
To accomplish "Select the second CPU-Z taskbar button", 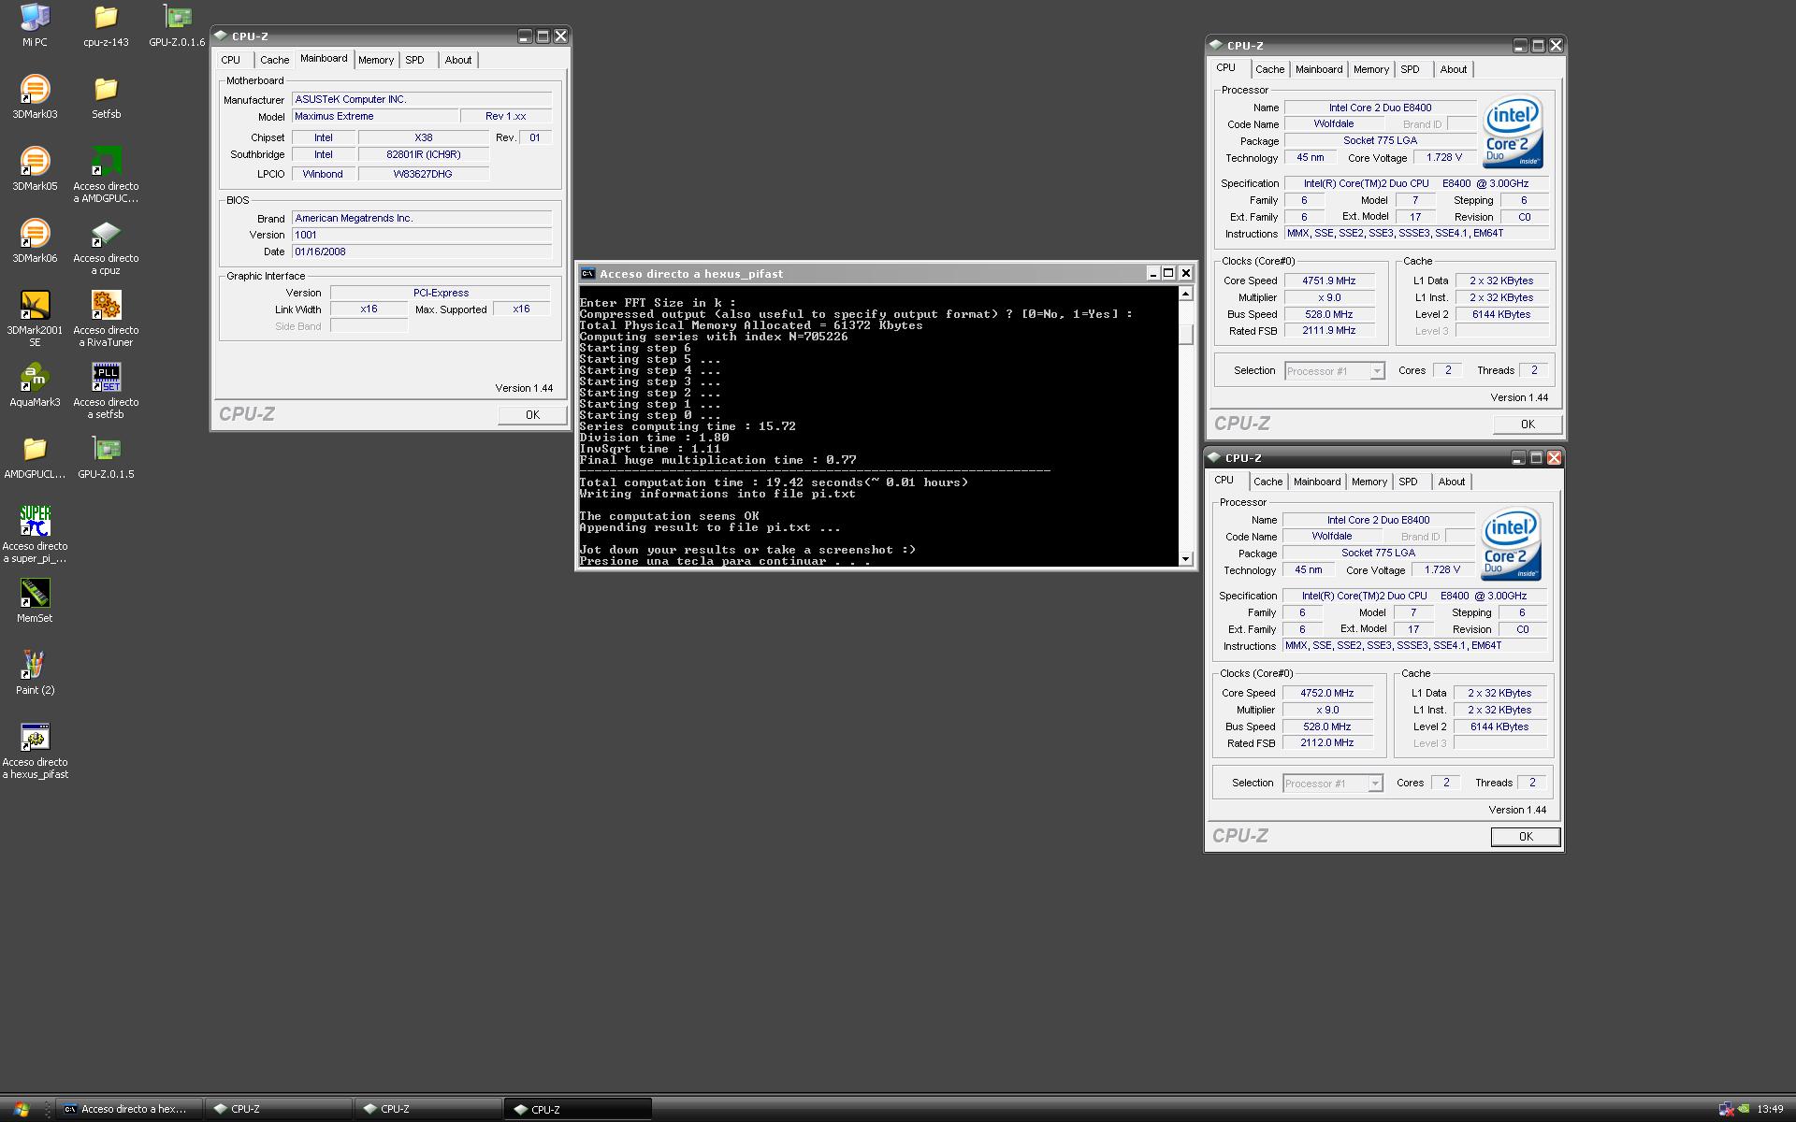I will tap(427, 1109).
